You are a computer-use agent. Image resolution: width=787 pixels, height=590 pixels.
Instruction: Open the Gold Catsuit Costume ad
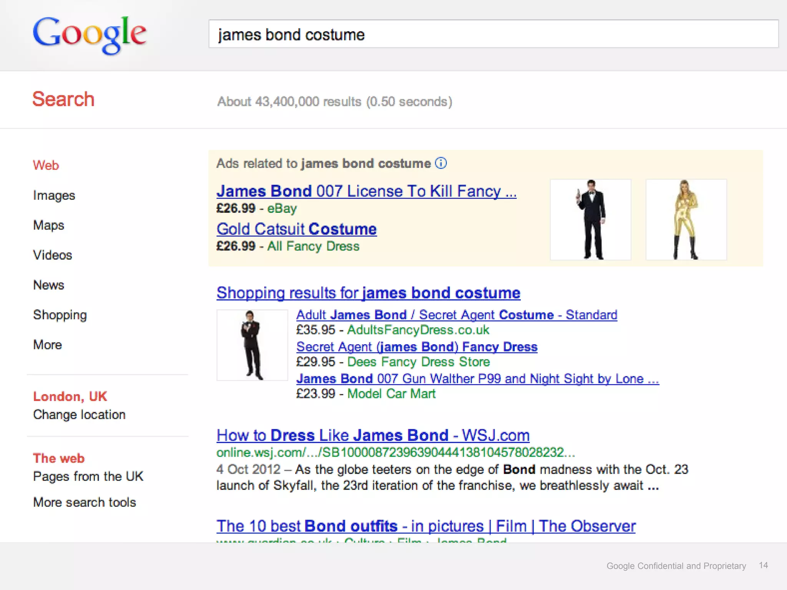click(x=297, y=229)
